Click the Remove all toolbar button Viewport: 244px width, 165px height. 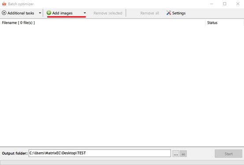pos(150,13)
